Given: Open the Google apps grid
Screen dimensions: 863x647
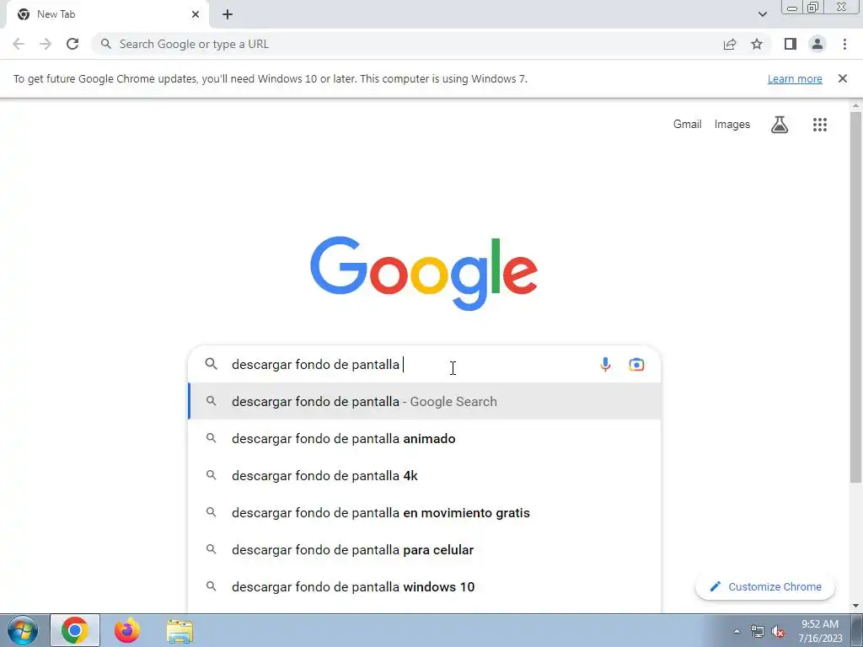Looking at the screenshot, I should (820, 125).
